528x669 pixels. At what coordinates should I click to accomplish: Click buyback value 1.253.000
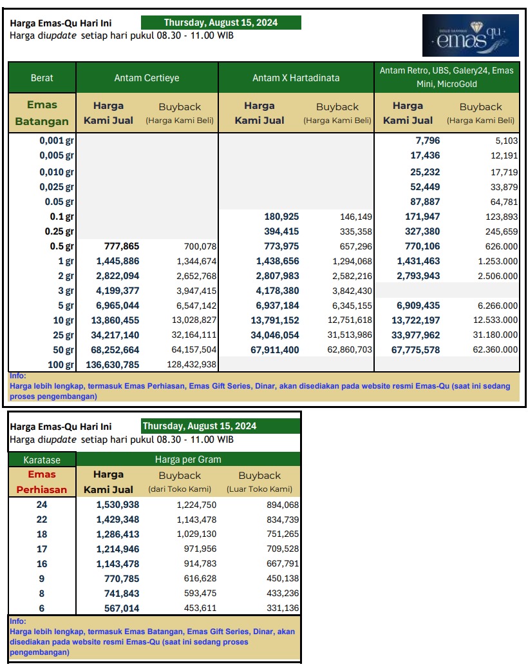[x=498, y=261]
